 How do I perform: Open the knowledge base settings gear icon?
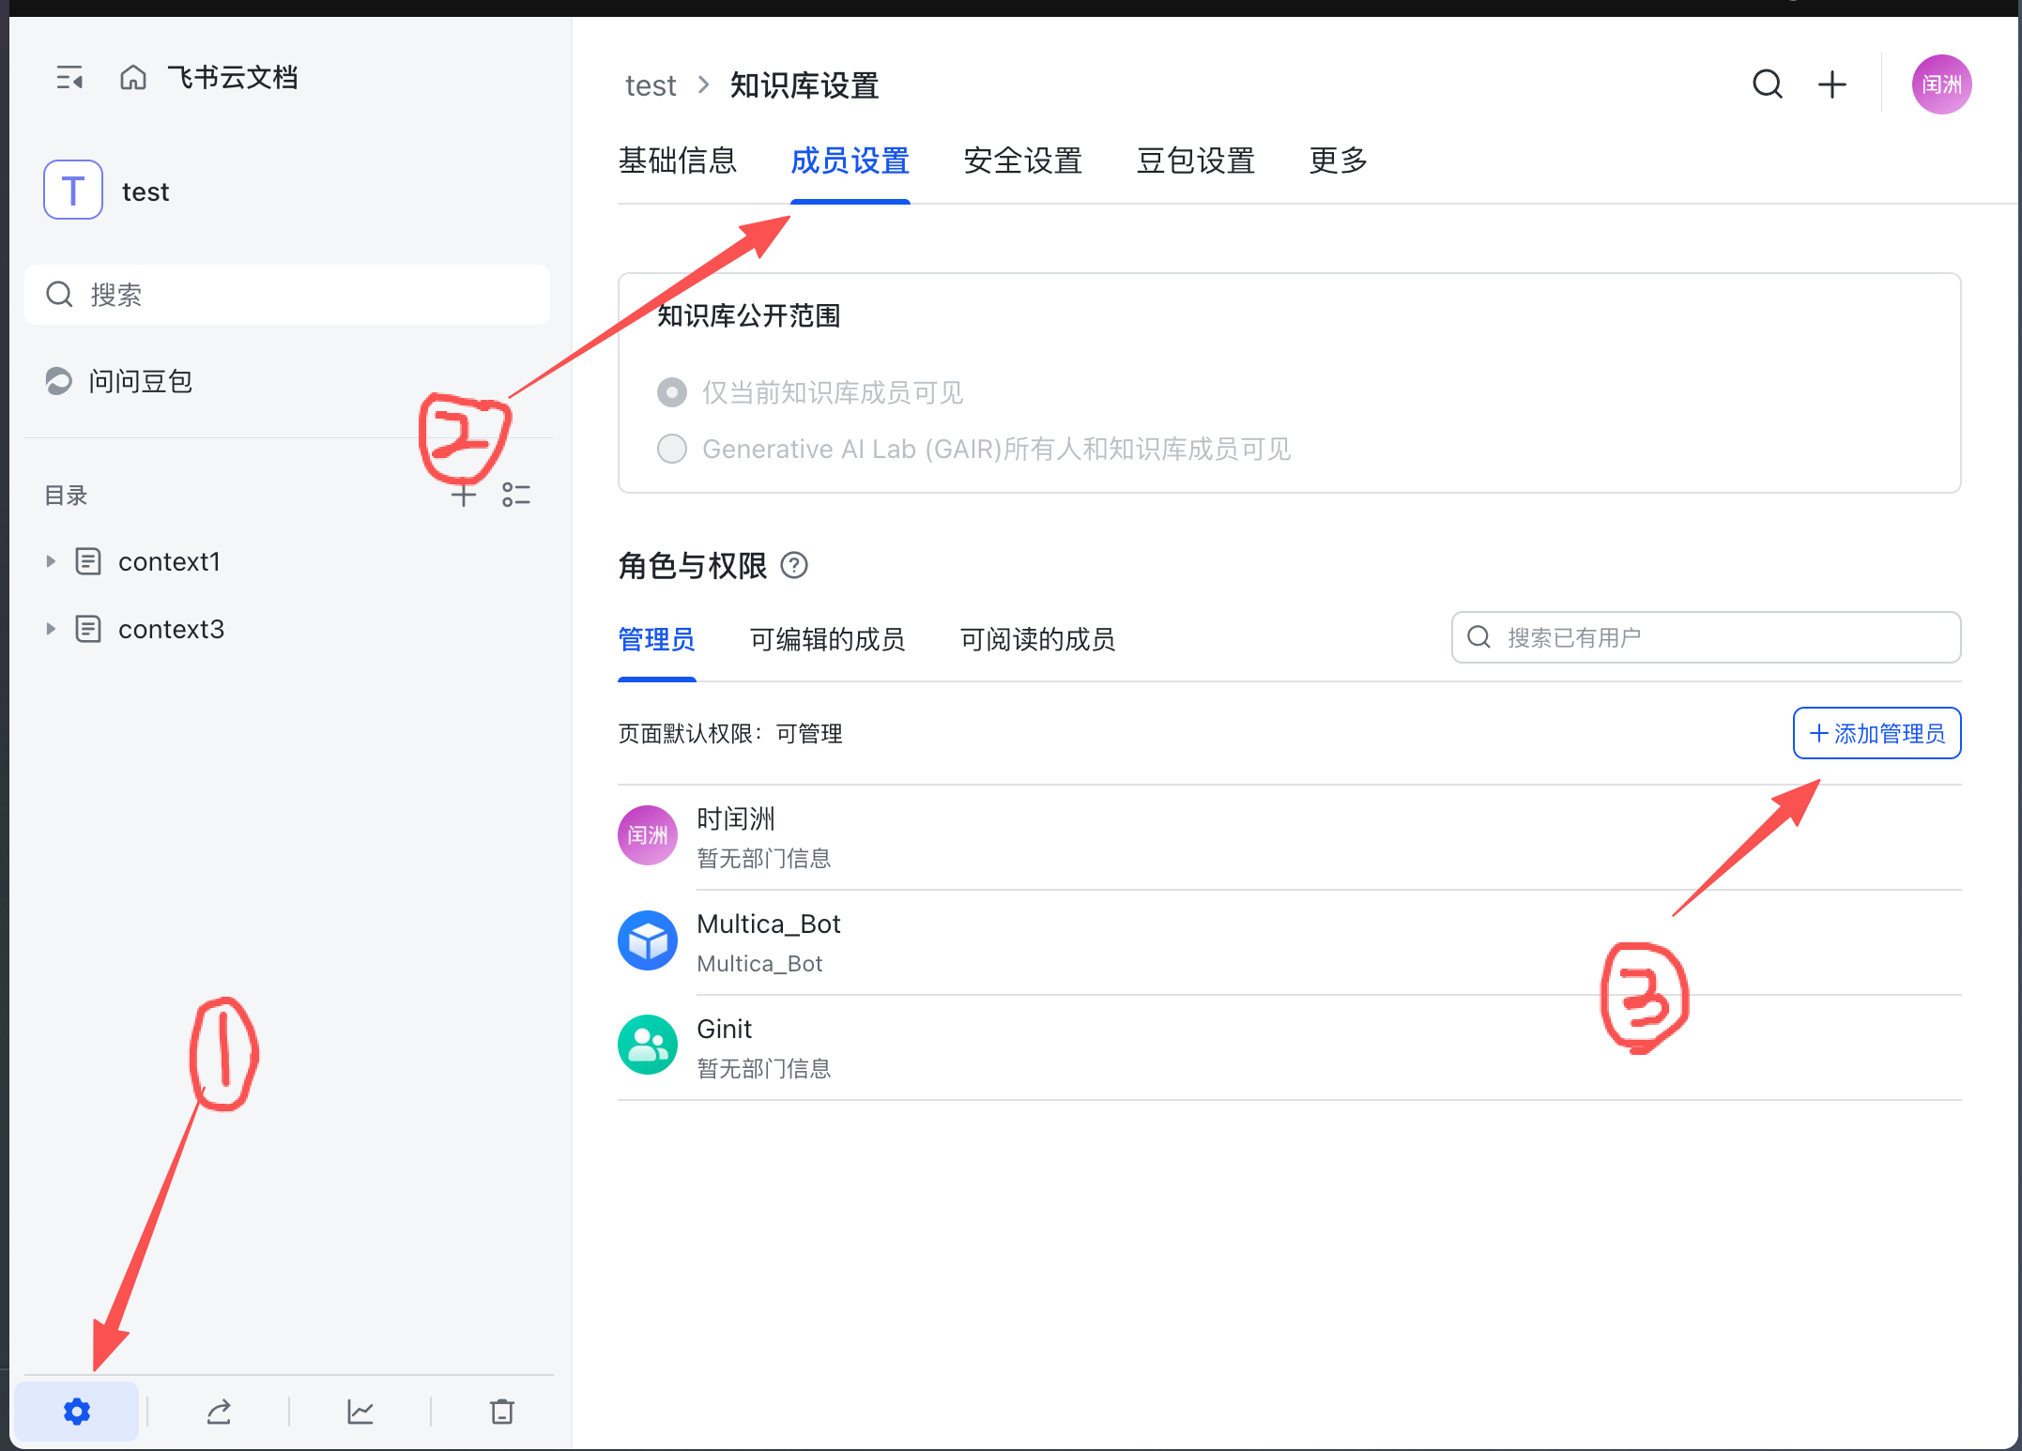[x=77, y=1411]
